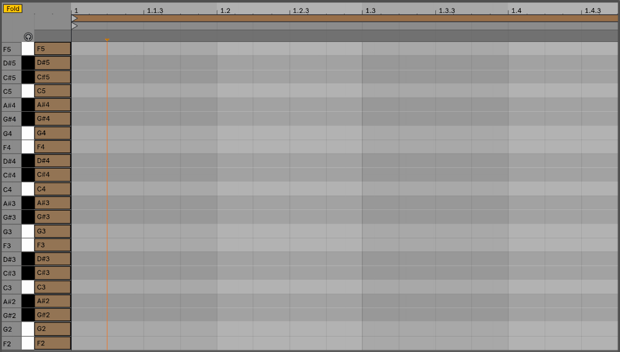This screenshot has width=620, height=352.
Task: Click the black D#5 piano key
Action: point(28,62)
